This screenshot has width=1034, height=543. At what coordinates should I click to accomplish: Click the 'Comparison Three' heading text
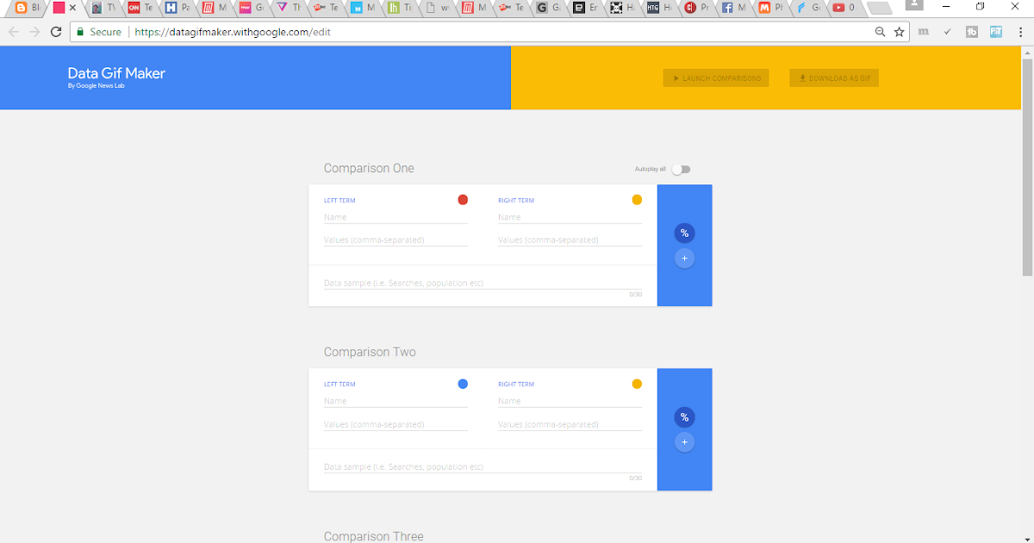pyautogui.click(x=374, y=536)
